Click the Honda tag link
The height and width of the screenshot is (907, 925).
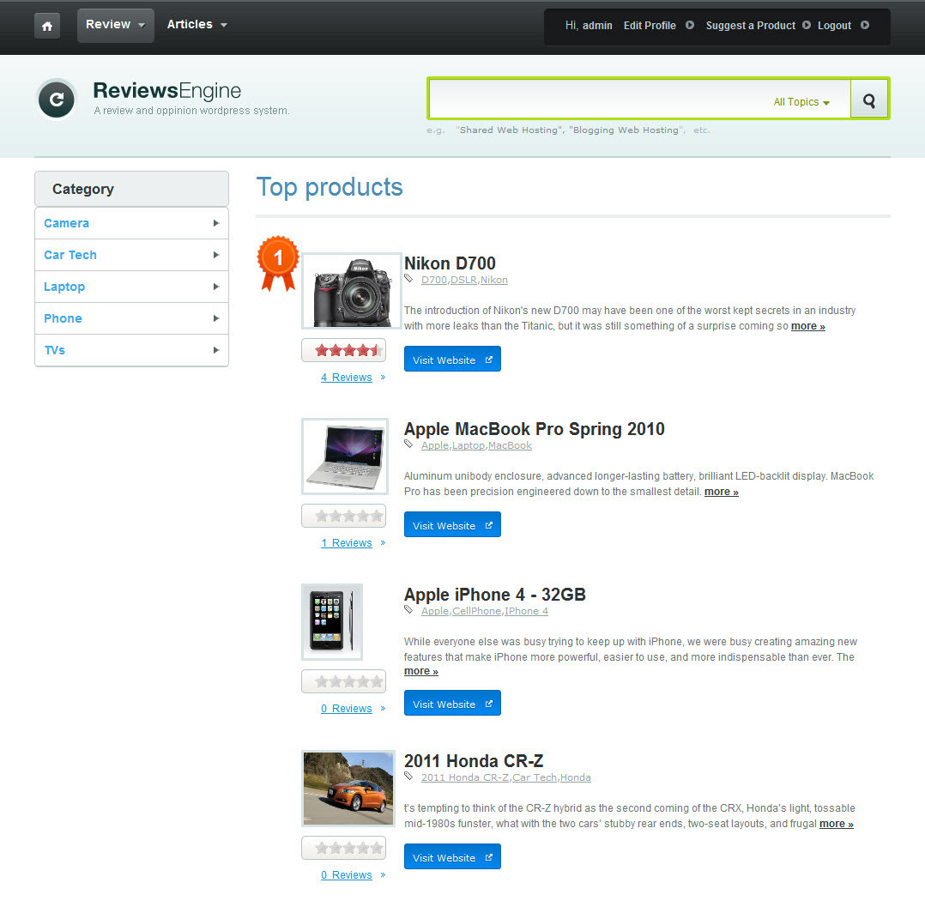[x=575, y=777]
